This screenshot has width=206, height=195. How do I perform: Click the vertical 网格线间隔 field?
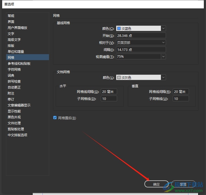pyautogui.click(x=181, y=92)
